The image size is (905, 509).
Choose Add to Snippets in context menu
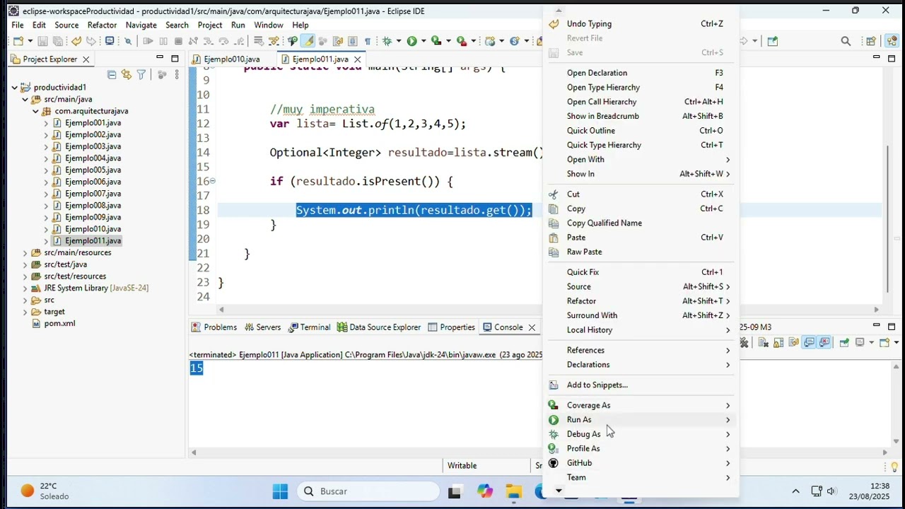coord(641,385)
